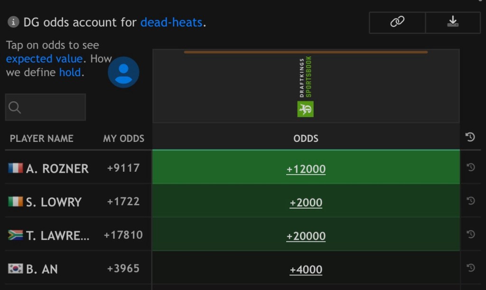
Task: Open odds history icon in header row
Action: point(470,137)
